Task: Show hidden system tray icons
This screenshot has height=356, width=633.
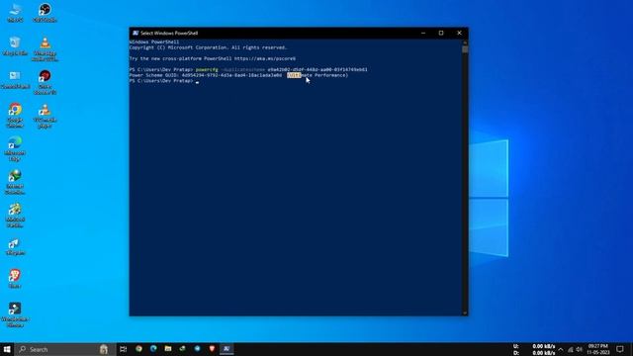Action: [x=561, y=349]
